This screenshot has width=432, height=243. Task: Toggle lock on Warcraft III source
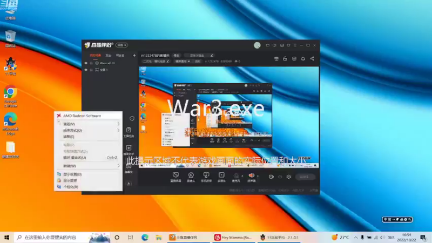(x=91, y=63)
